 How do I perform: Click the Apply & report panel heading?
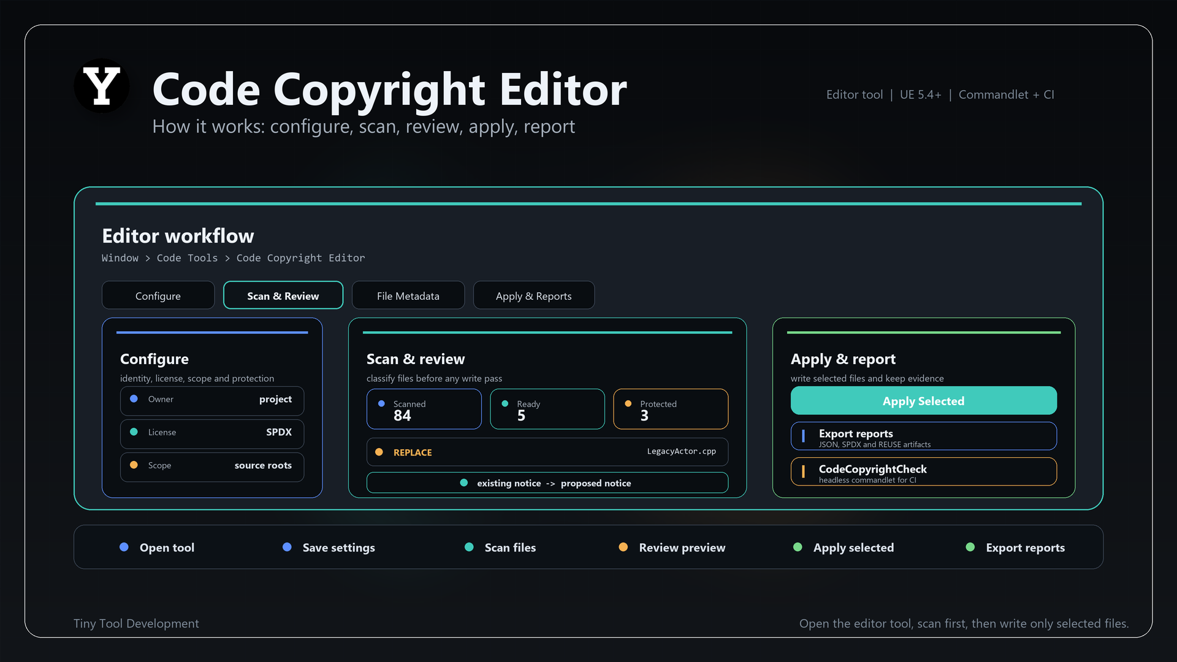coord(843,359)
